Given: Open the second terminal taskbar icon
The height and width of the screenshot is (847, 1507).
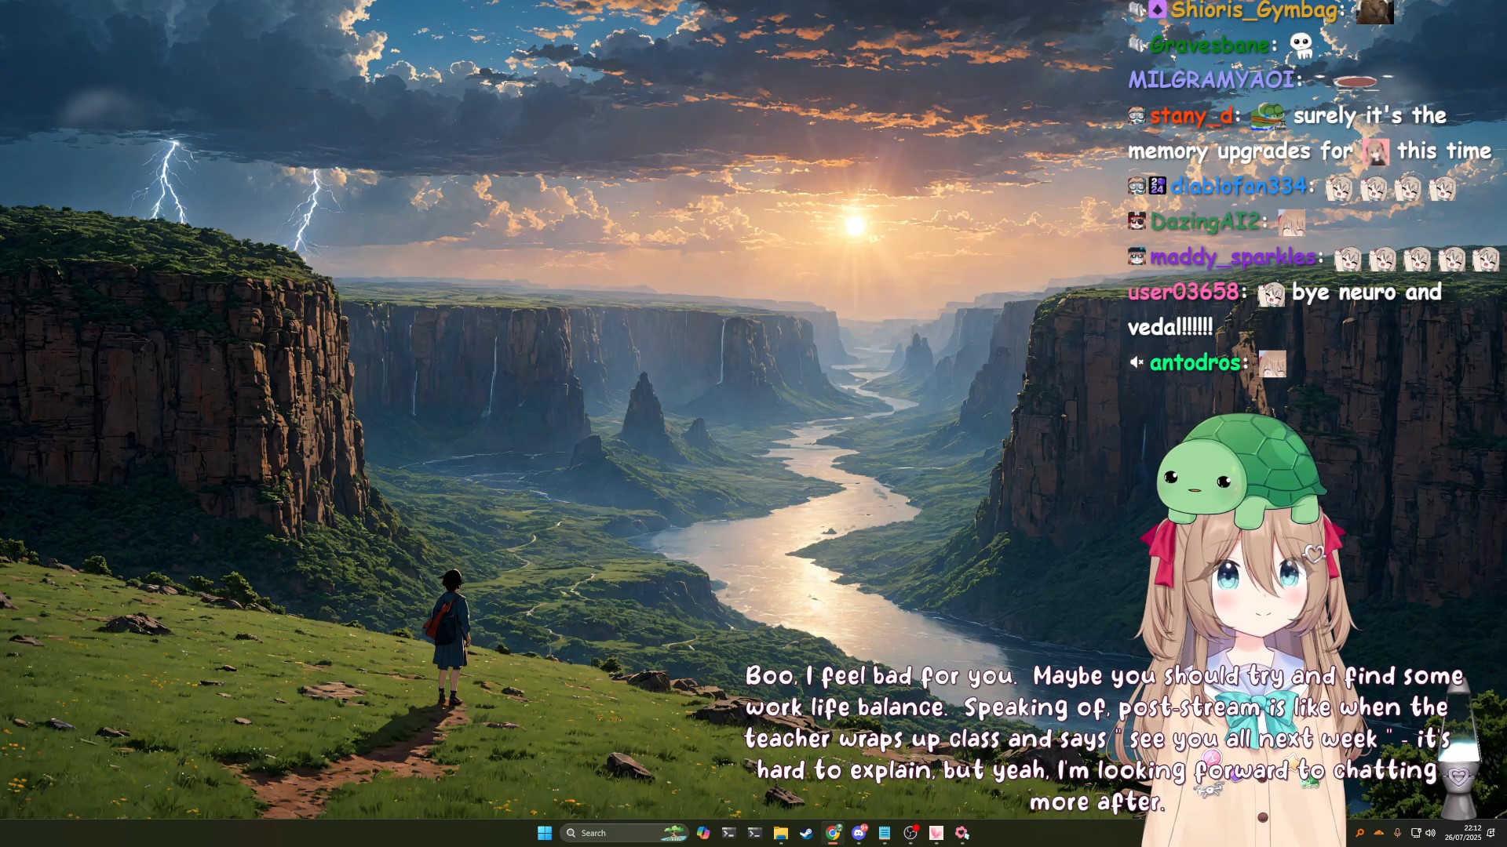Looking at the screenshot, I should coord(754,833).
